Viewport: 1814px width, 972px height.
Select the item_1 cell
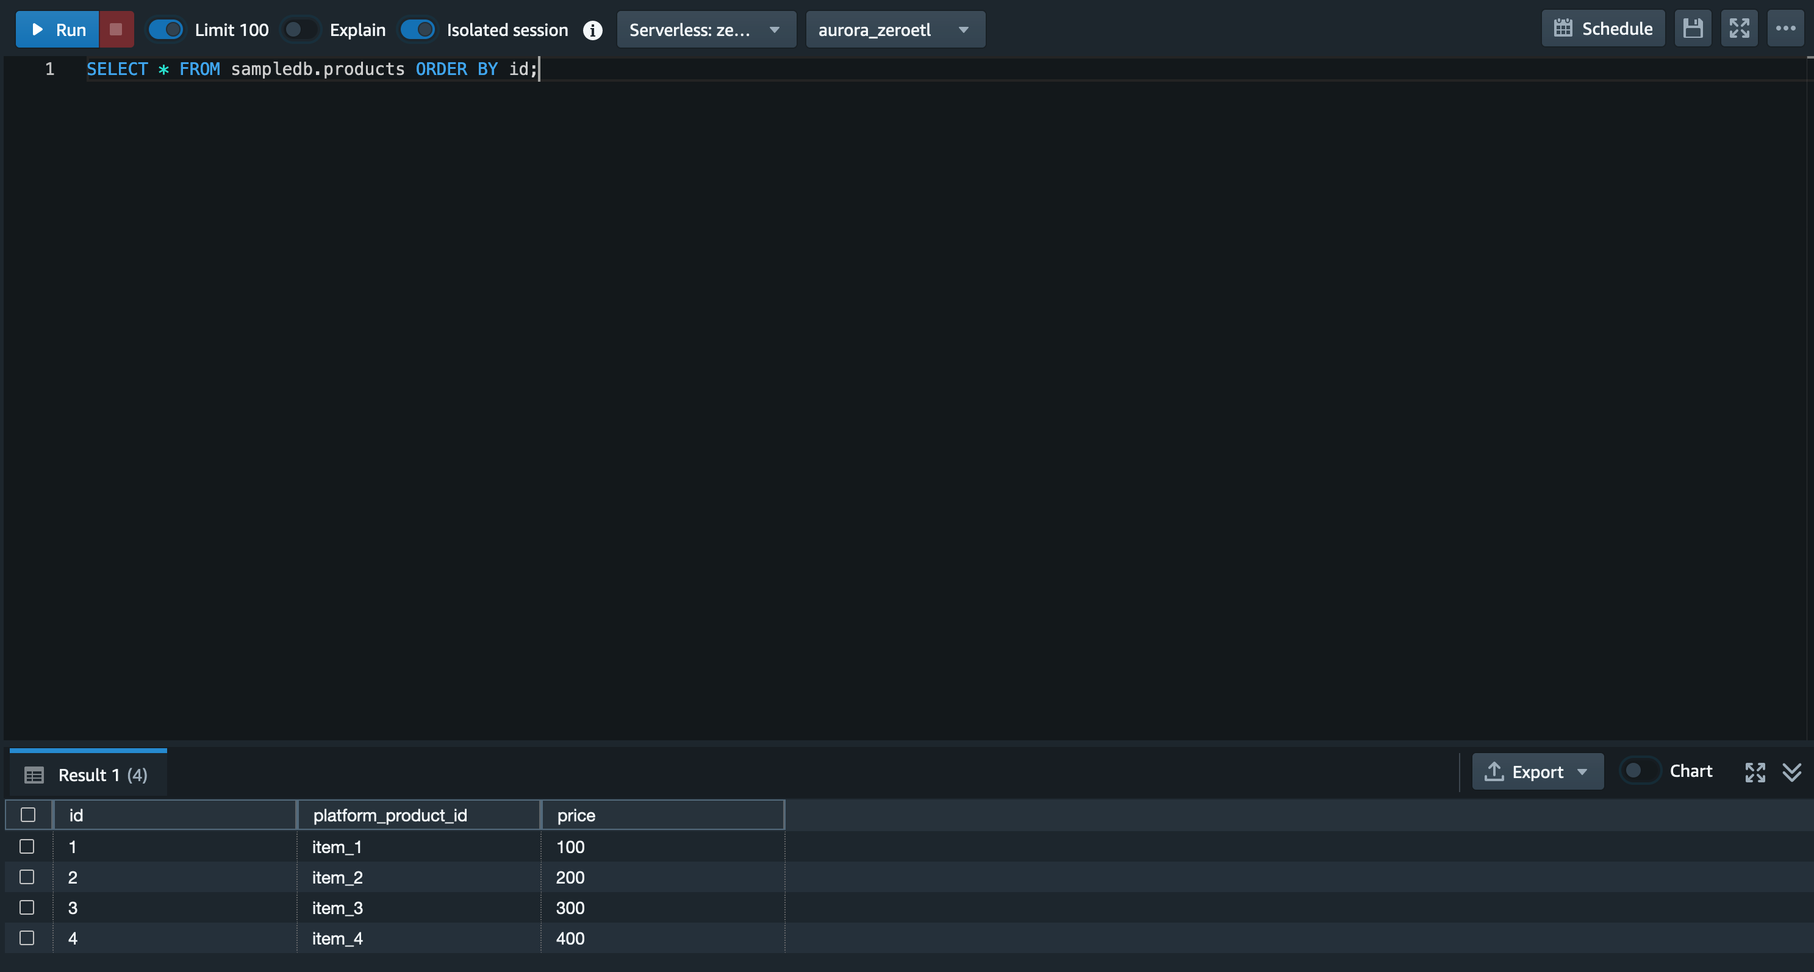pos(419,847)
